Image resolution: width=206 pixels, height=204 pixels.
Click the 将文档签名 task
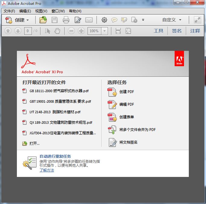(x=123, y=142)
